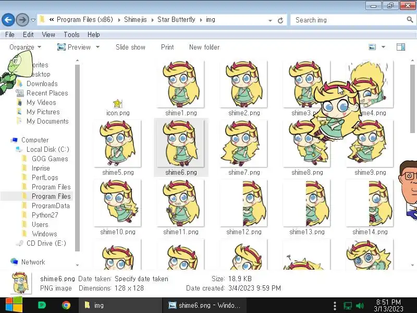Toggle the preview pane icon
Image resolution: width=417 pixels, height=313 pixels.
tap(401, 47)
